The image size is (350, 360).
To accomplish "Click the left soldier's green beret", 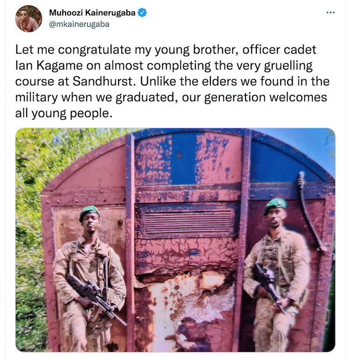I will [89, 213].
